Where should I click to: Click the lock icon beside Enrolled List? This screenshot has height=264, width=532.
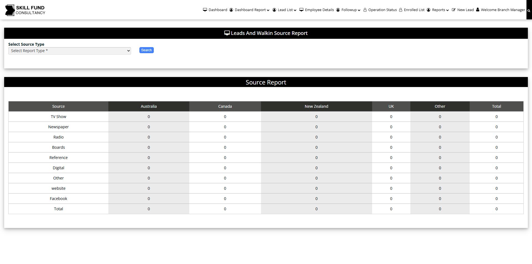pos(401,10)
